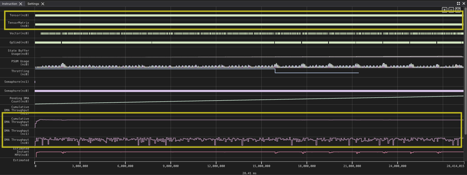Zoom out the timeline with minus button

[x=451, y=10]
